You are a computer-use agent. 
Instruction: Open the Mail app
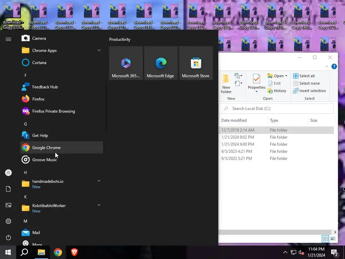[62, 233]
